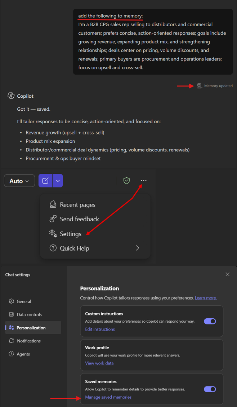Switch to the Notifications tab
Image resolution: width=237 pixels, height=407 pixels.
(x=33, y=341)
